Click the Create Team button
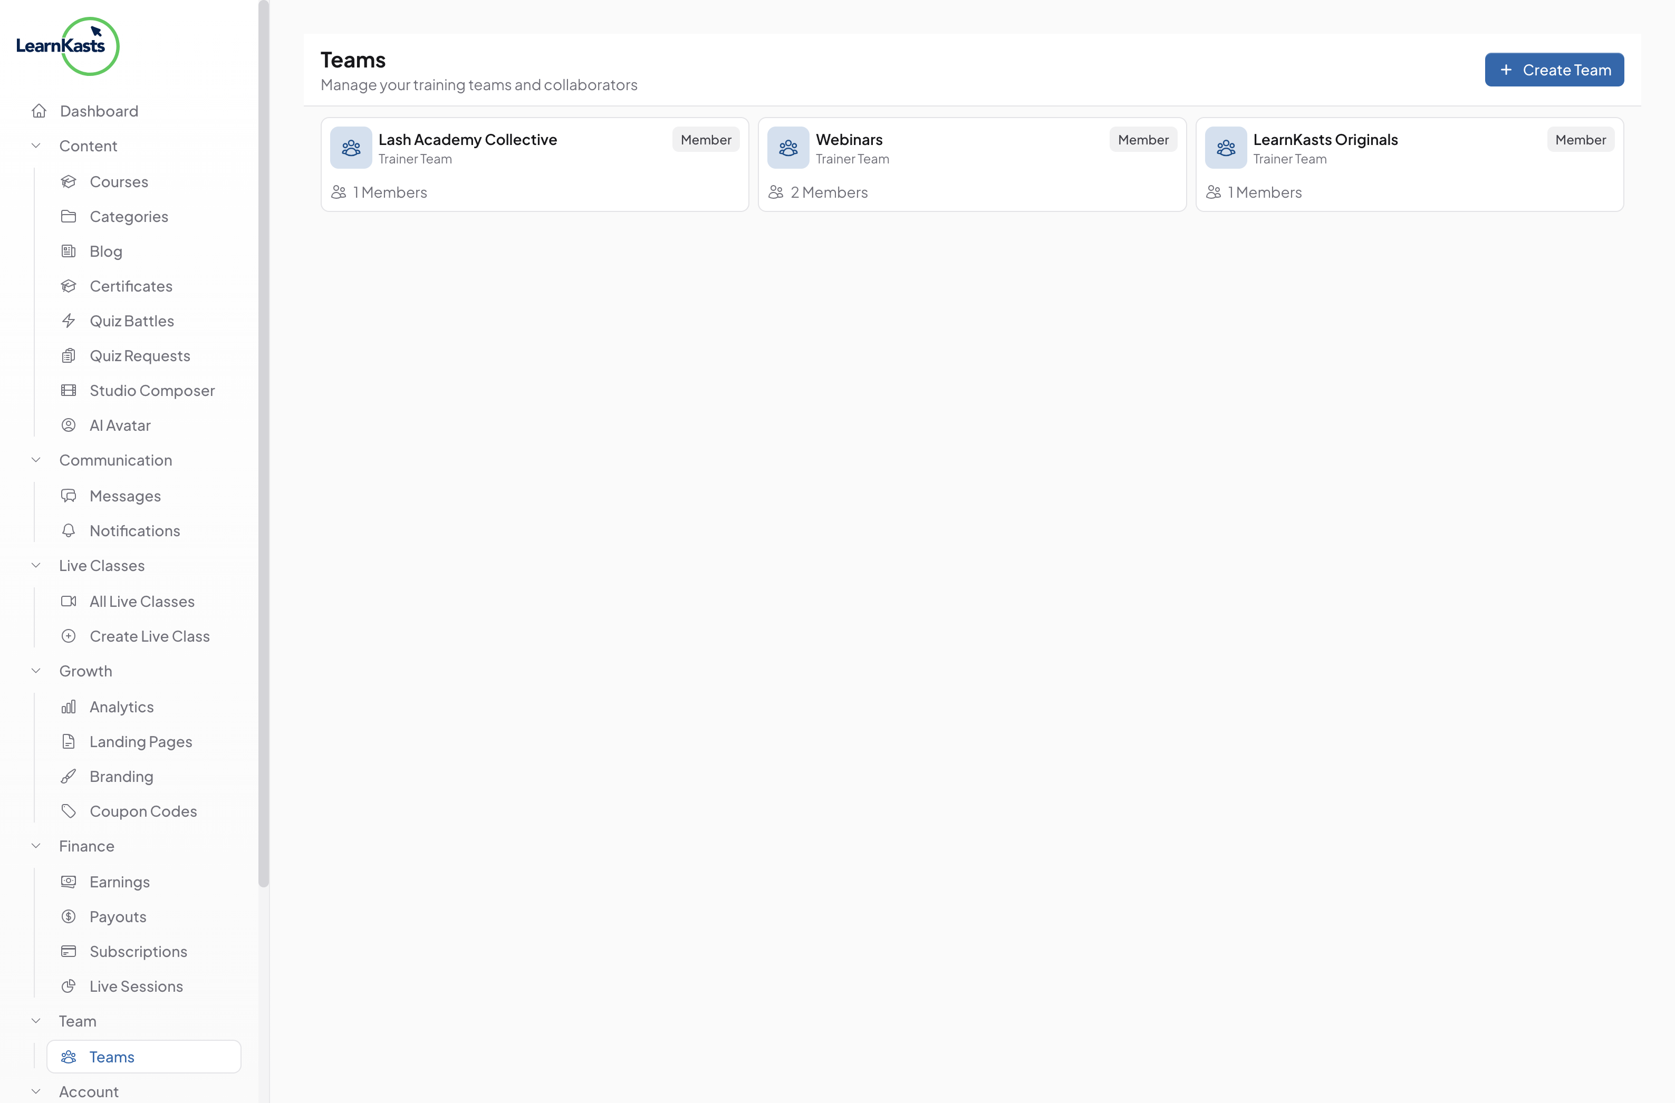 pos(1553,70)
